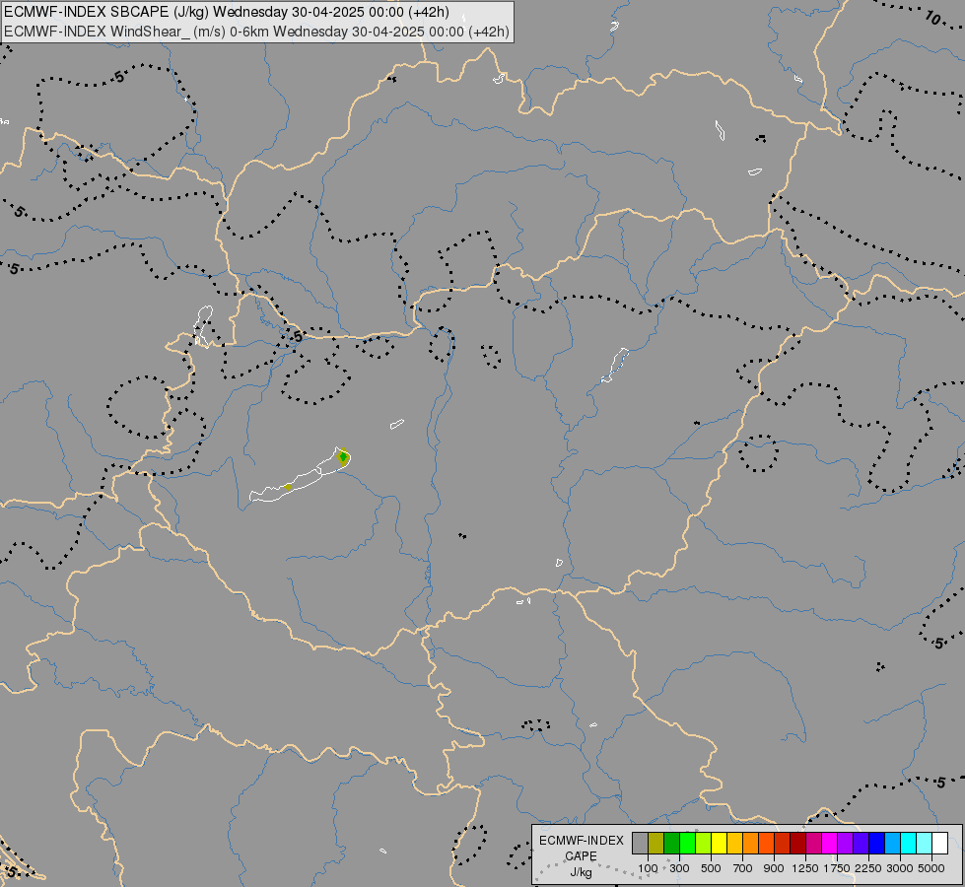Click the "1250" legend tick label
Image resolution: width=965 pixels, height=887 pixels.
click(x=805, y=868)
